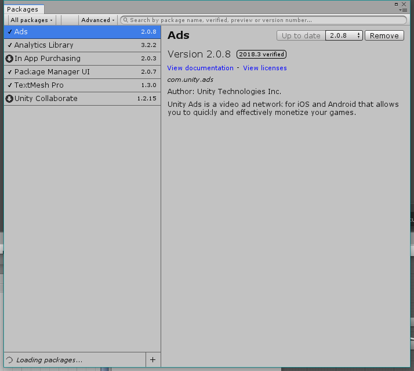Click the Version 2.0.8 heading
414x371 pixels.
click(199, 54)
